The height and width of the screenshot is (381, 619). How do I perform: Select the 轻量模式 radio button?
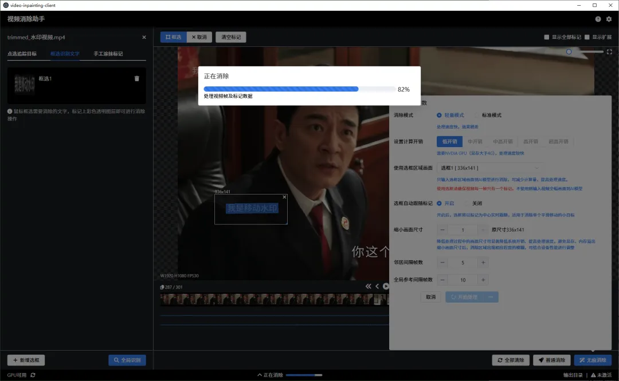click(439, 115)
